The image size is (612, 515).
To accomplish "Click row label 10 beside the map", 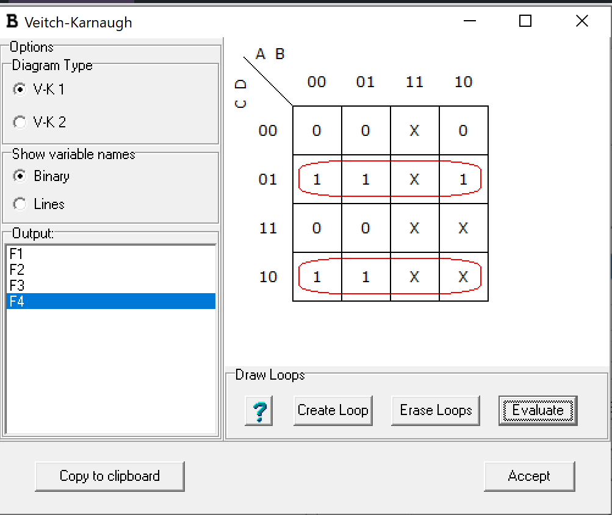I will 268,277.
